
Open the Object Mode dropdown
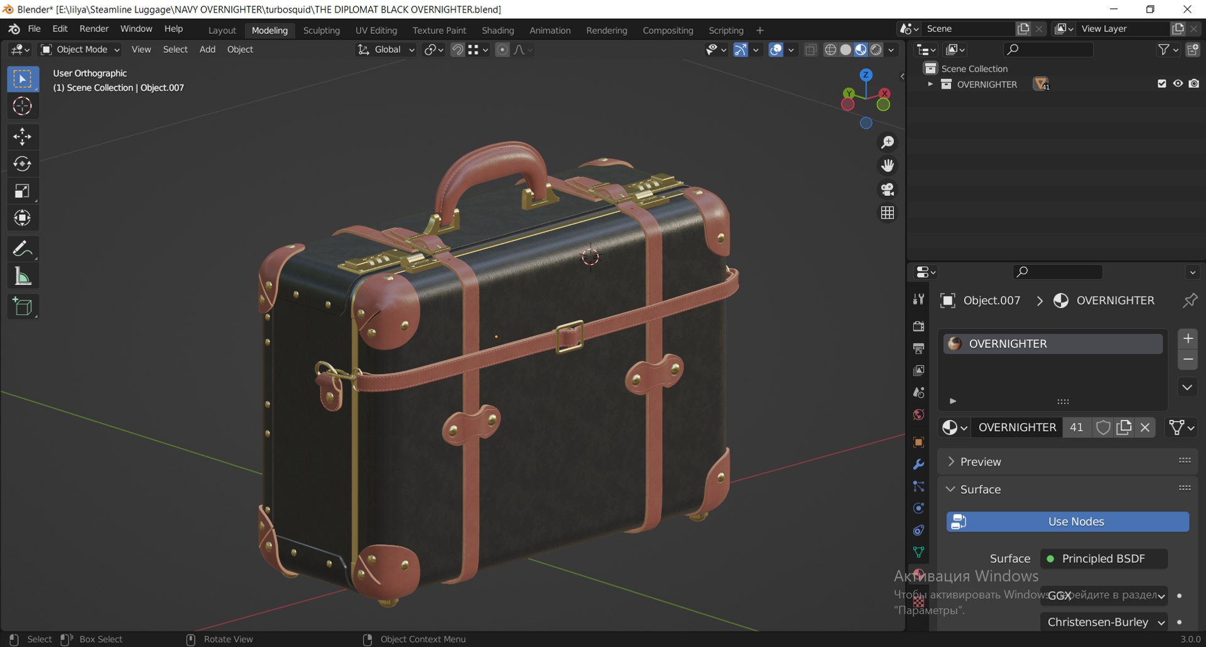click(x=80, y=50)
